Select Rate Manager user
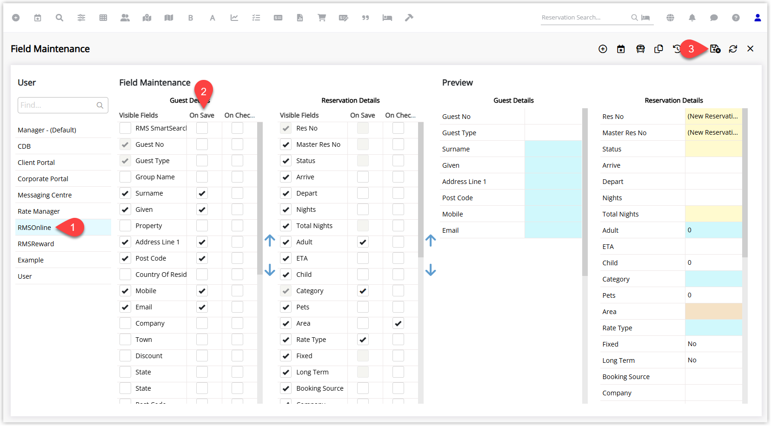771x426 pixels. pyautogui.click(x=63, y=211)
